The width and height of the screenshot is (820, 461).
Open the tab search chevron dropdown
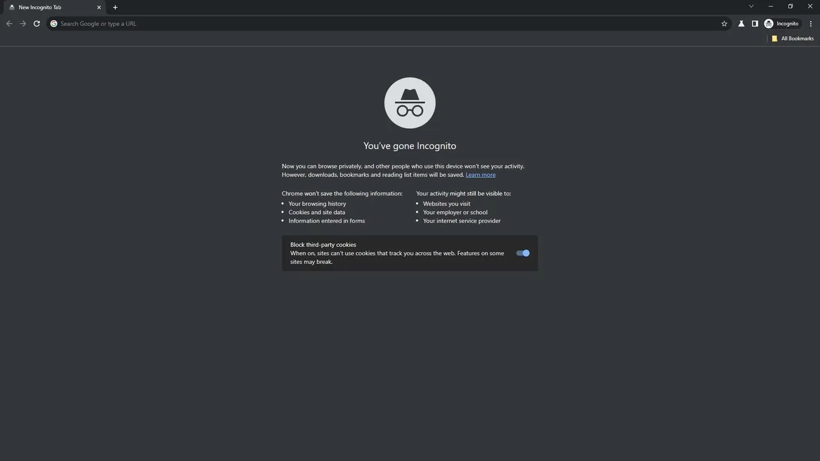tap(751, 6)
